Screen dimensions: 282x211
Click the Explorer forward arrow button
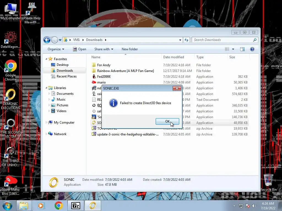55,40
